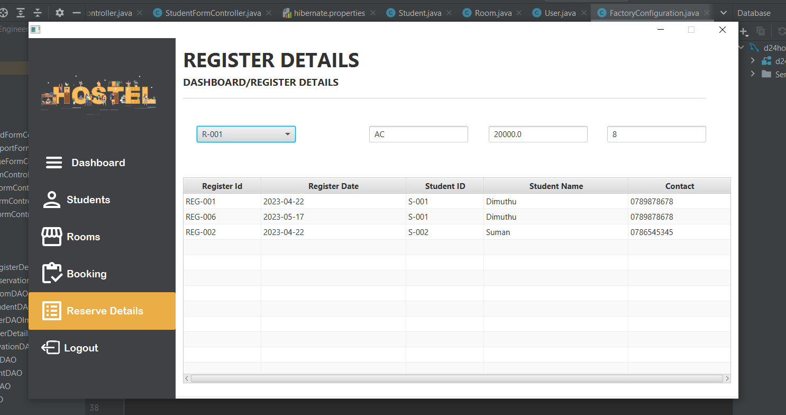Sort by Student Name column header
The height and width of the screenshot is (415, 786).
(x=556, y=186)
